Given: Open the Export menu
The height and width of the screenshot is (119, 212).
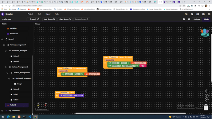Looking at the screenshot, I should (48, 14).
